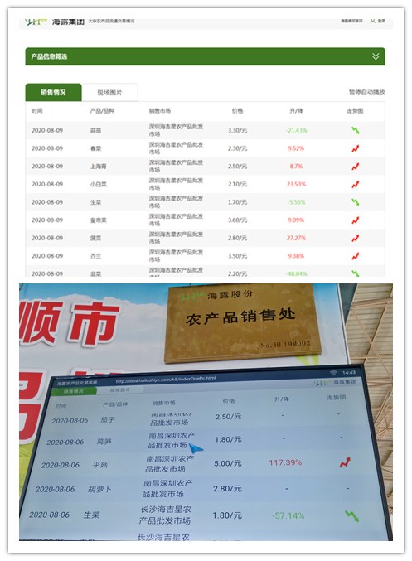Click the Wi-Fi icon beside 14:43 clock
Viewport: 412px width, 561px height.
333,373
